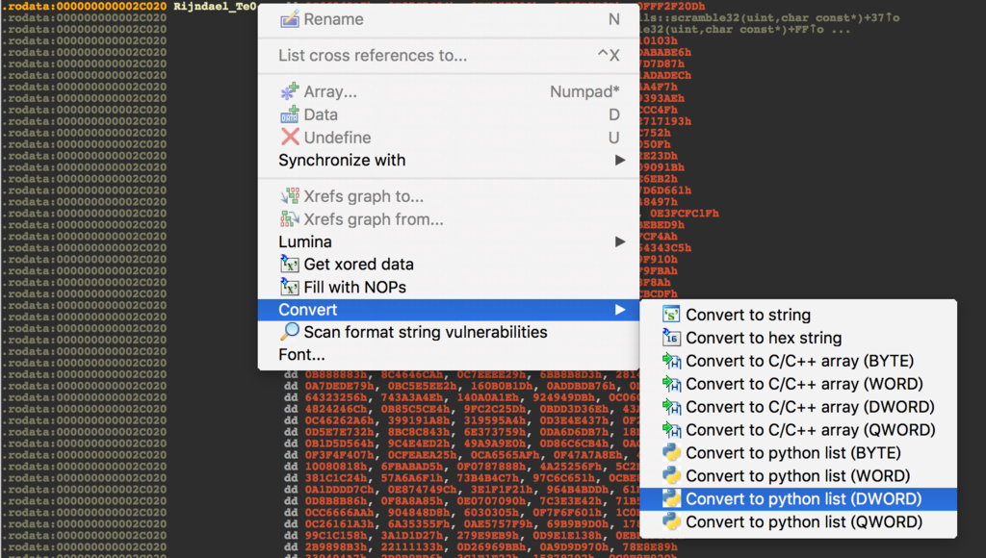Select List cross references to...
This screenshot has width=986, height=558.
(449, 55)
